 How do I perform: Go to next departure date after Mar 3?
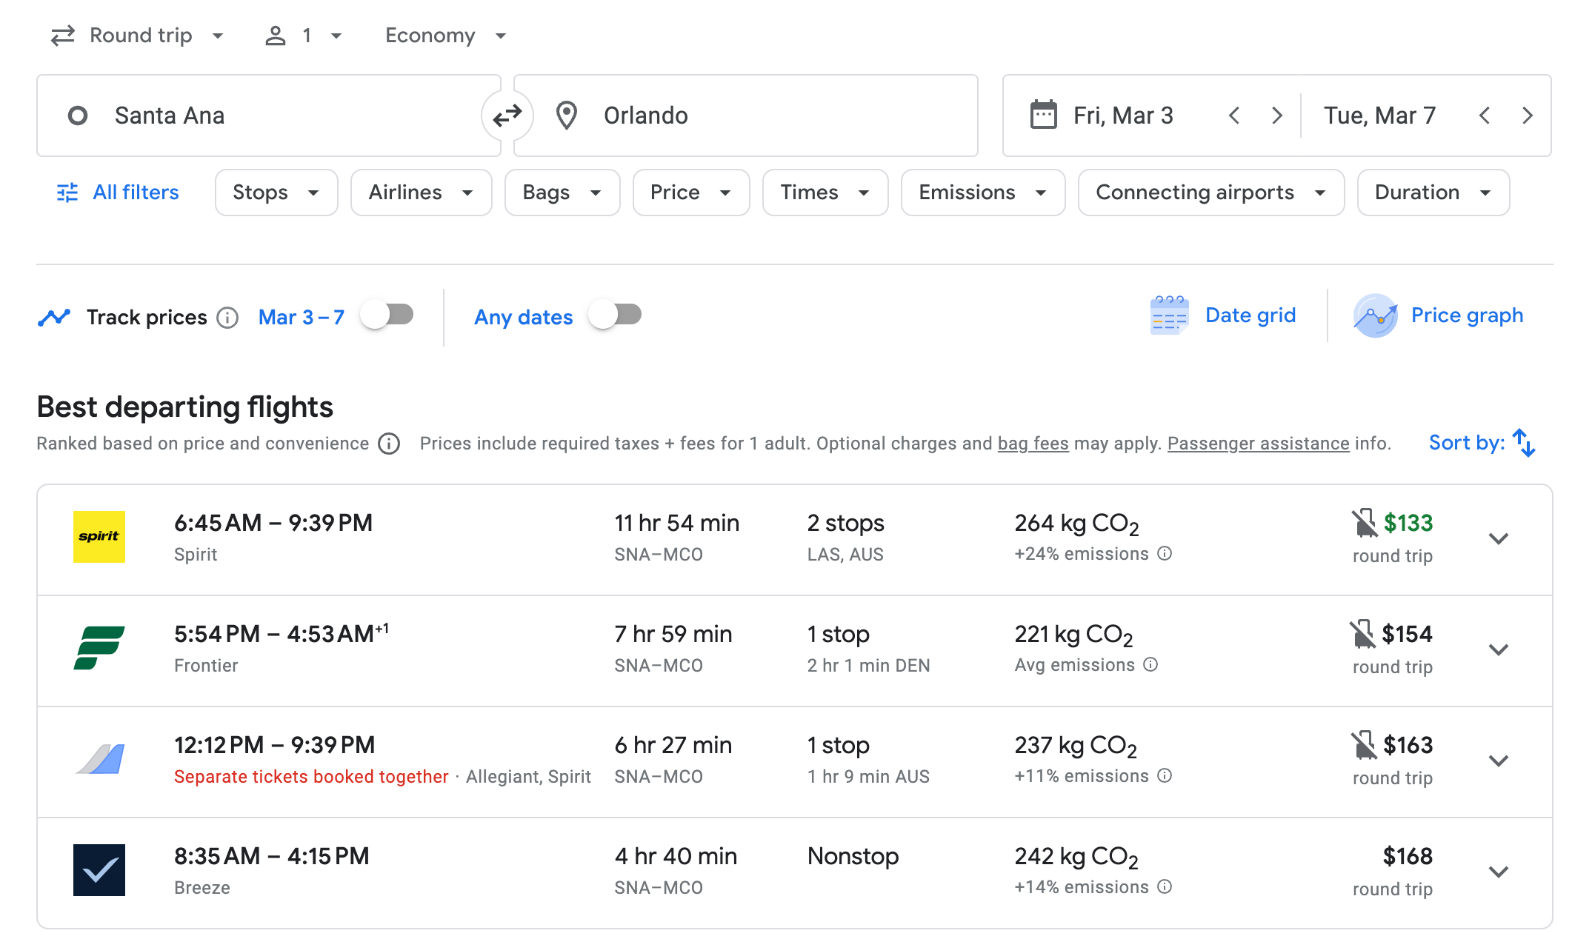coord(1277,116)
